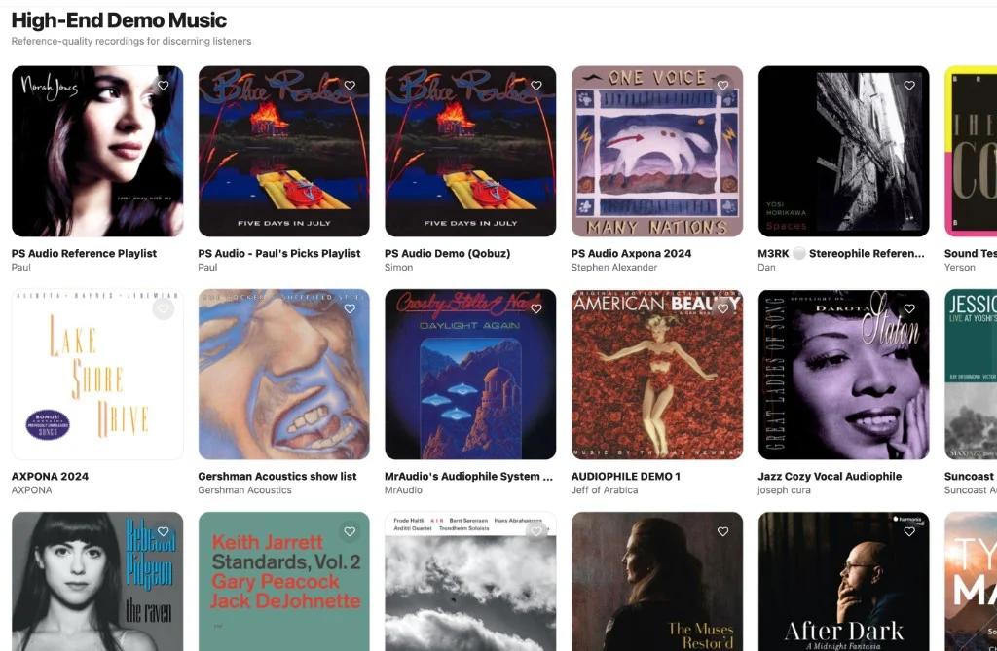Screen dimensions: 997x651
Task: Heart the AUDIOPHILE DEMO 1 playlist
Action: (723, 308)
